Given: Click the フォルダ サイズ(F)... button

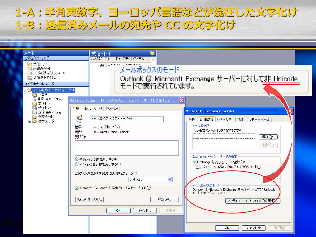Looking at the screenshot, I should [x=89, y=200].
